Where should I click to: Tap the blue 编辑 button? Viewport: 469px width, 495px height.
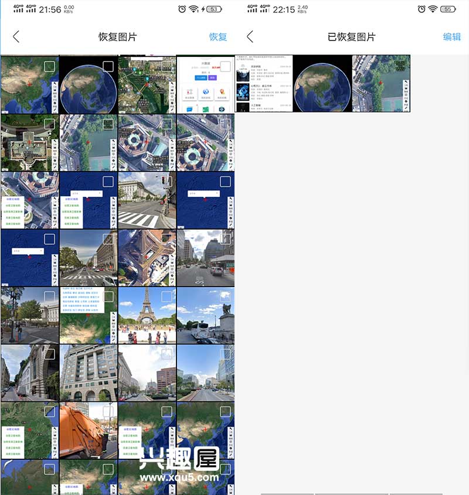pos(451,37)
